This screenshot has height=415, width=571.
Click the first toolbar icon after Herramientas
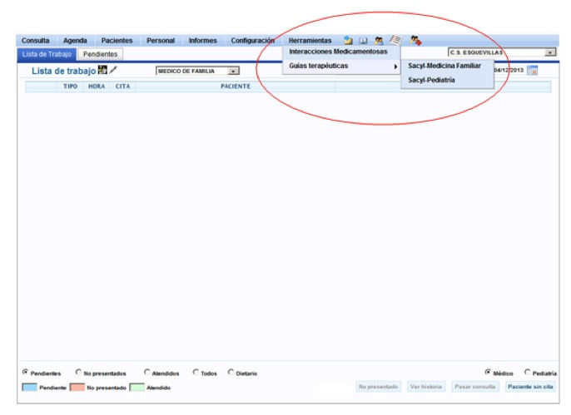tap(350, 41)
